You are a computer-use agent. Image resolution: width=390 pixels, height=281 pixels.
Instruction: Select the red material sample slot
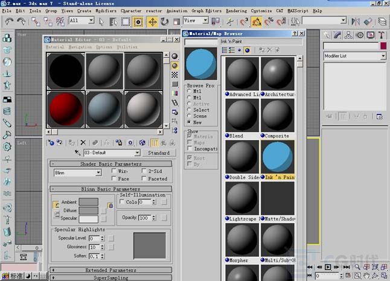click(x=66, y=109)
